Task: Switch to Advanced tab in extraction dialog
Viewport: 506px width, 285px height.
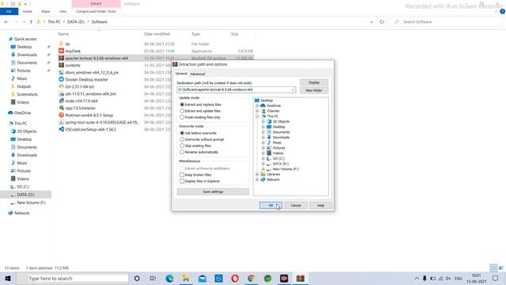Action: pyautogui.click(x=198, y=74)
